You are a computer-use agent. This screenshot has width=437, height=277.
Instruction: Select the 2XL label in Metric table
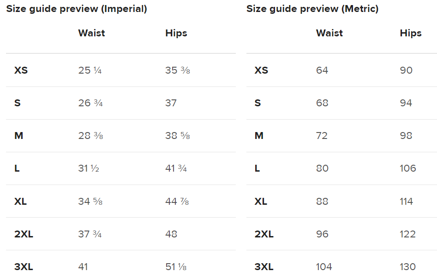coord(264,234)
